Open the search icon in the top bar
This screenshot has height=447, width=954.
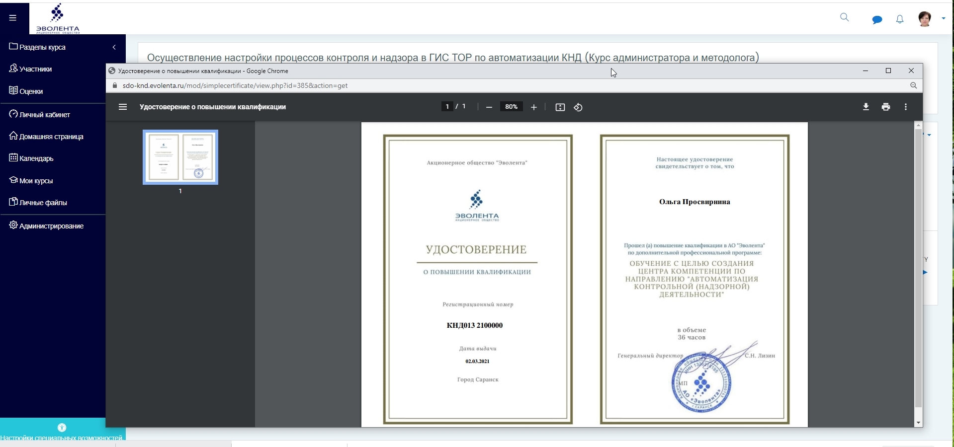point(844,17)
